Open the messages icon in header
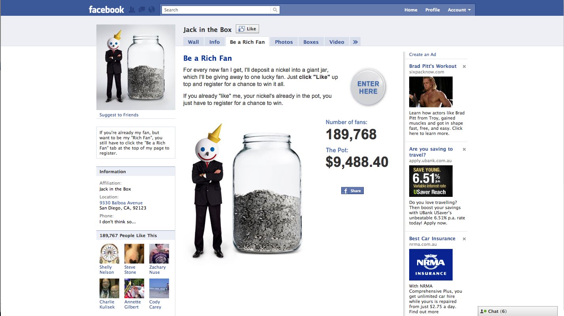This screenshot has width=564, height=316. [142, 10]
